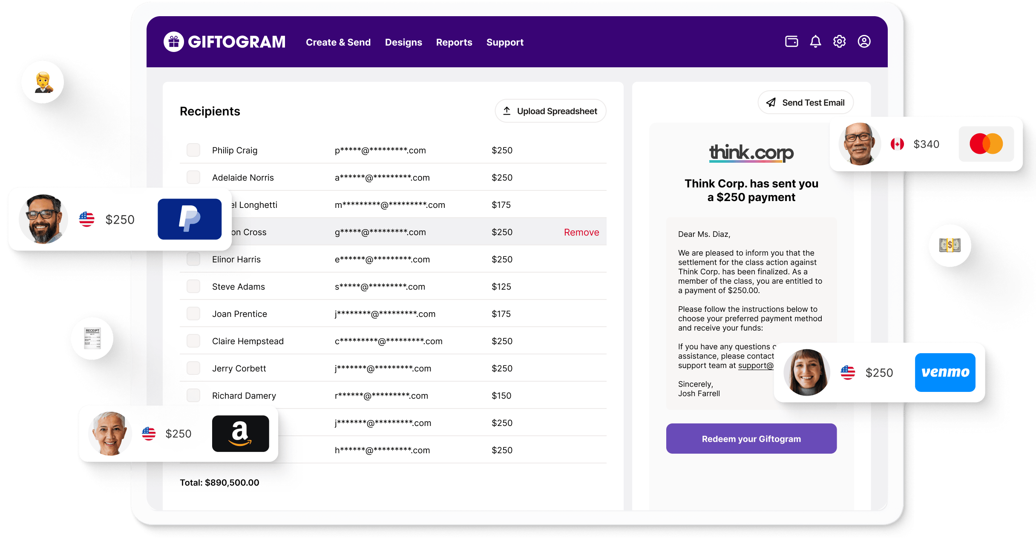Click the Recipients heading
1036x538 pixels.
pos(210,111)
